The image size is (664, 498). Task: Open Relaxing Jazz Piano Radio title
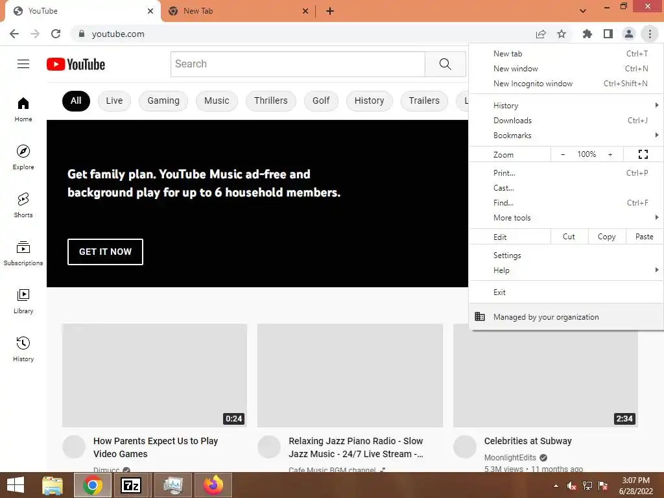(x=356, y=447)
